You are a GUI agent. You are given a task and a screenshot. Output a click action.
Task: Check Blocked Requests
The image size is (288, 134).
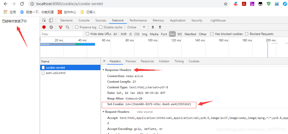pos(247,34)
